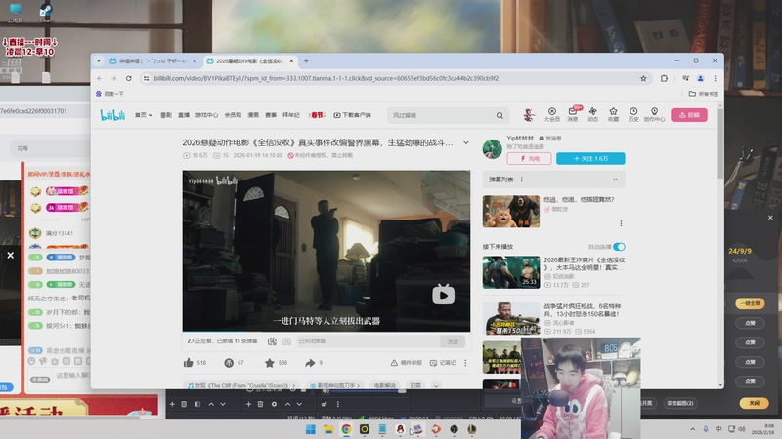Screen dimensions: 782x439
Task: Click the danmaku settings icon beside the comment field
Action: tap(286, 341)
